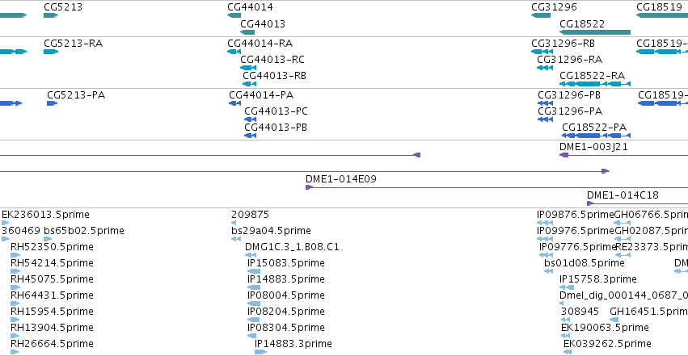Open the bs29a04.5prime EST label
The width and height of the screenshot is (688, 356).
(x=271, y=231)
